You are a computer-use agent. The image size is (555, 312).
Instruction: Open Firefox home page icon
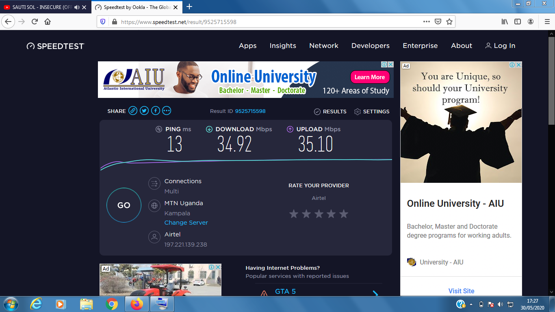pos(48,22)
